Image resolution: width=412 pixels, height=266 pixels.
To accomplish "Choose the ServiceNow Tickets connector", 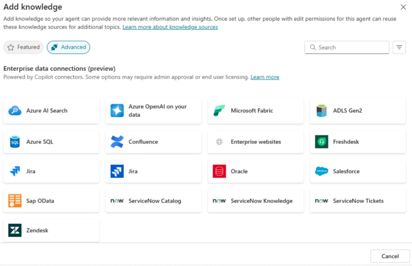I will (x=358, y=201).
